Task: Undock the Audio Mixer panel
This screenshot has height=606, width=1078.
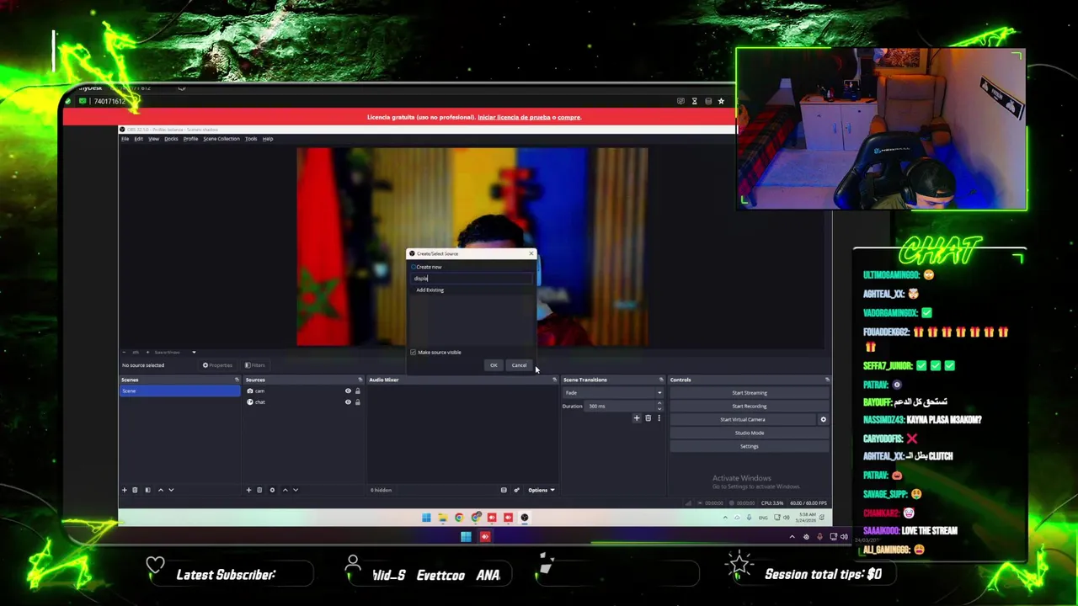Action: point(554,380)
